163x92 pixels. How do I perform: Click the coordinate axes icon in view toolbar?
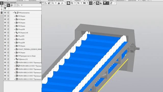62,3
